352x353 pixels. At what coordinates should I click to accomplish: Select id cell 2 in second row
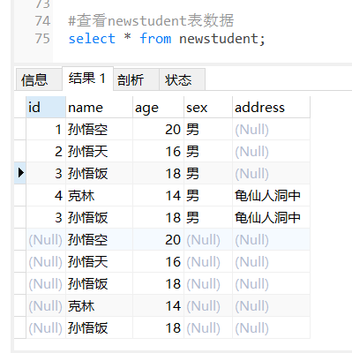pos(46,152)
